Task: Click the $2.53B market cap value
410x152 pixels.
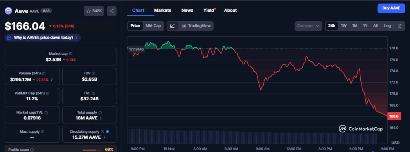Action: click(53, 60)
